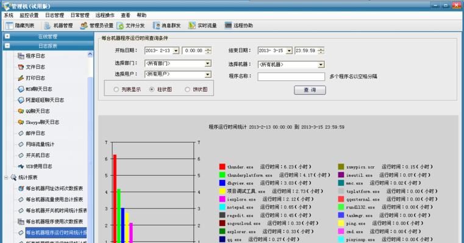Start 远程协助 from the toolbar
This screenshot has height=243, width=464.
point(239,26)
